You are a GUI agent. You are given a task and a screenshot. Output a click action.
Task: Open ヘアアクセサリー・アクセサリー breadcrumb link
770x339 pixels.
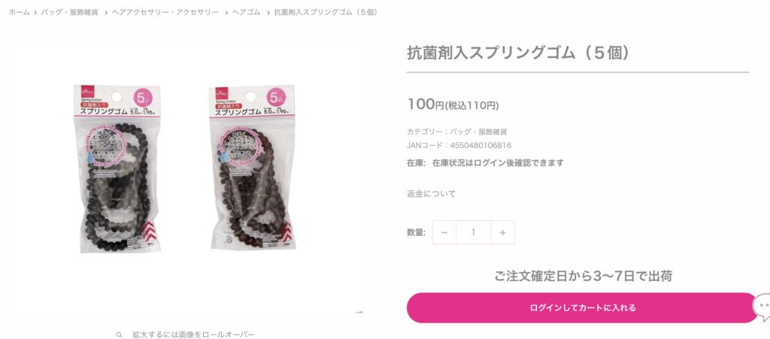click(165, 12)
